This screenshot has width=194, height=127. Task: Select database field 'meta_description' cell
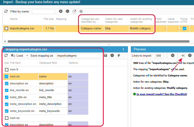point(53,104)
